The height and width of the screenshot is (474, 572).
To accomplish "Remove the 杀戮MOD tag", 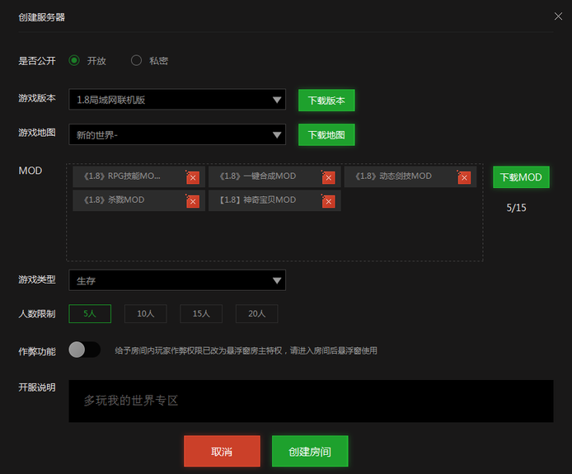I will (x=193, y=201).
